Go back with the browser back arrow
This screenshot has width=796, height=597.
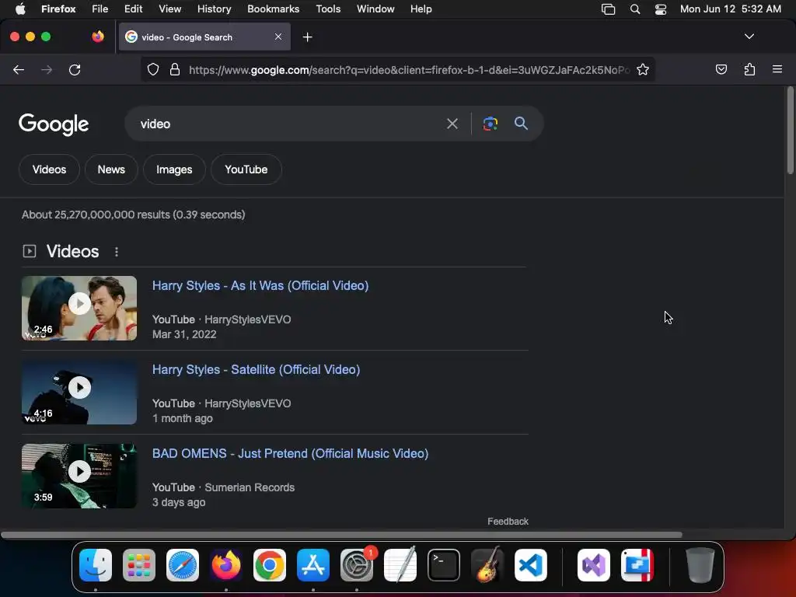[19, 69]
